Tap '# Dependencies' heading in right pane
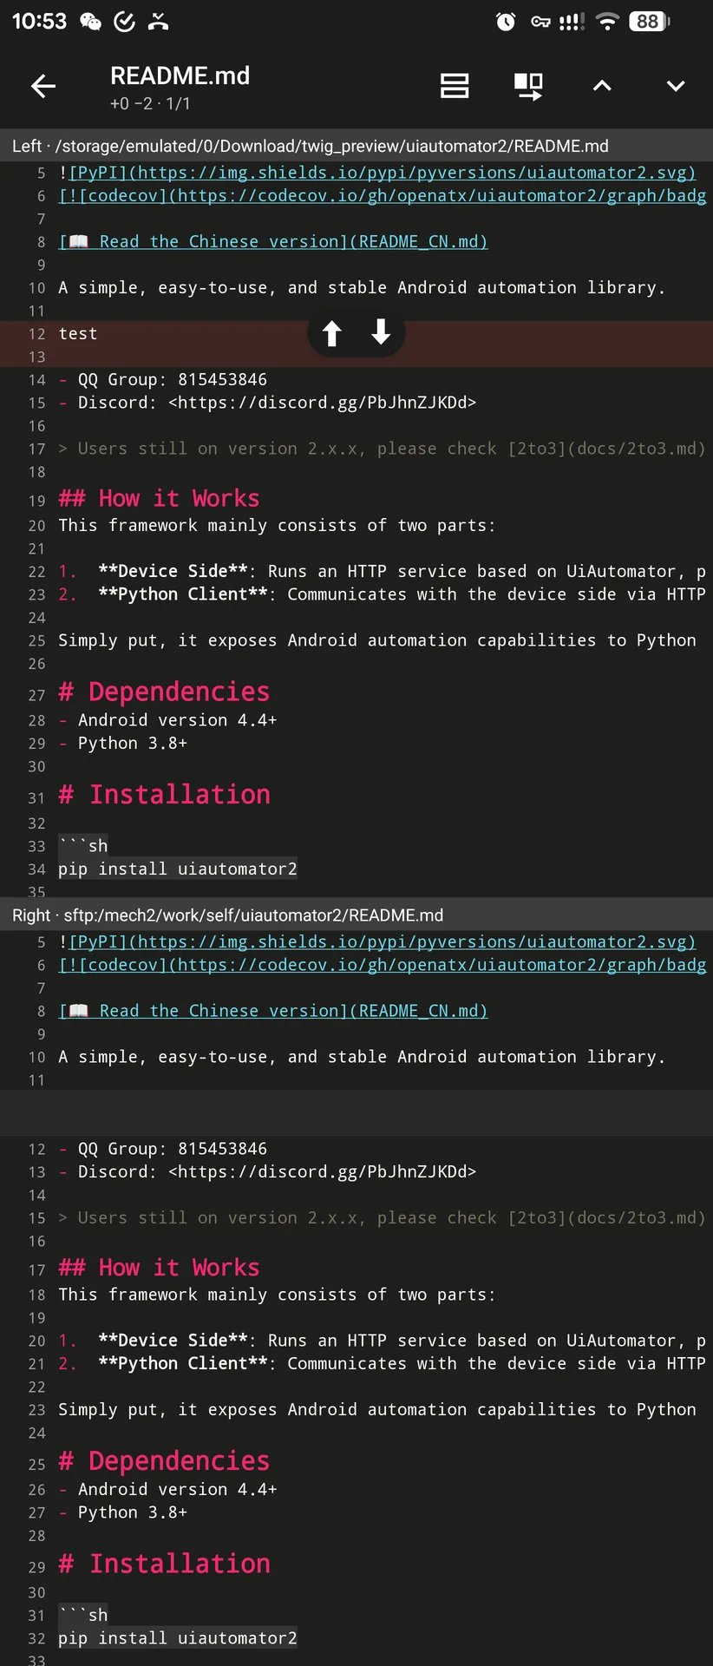 coord(164,1461)
